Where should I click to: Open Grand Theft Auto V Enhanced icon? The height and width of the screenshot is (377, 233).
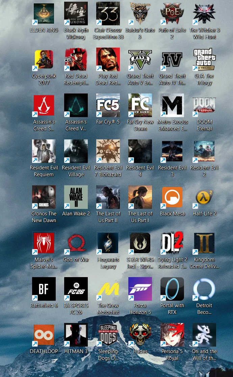(140, 59)
